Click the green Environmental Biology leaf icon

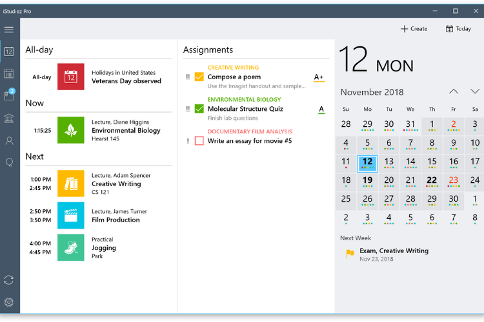point(71,130)
